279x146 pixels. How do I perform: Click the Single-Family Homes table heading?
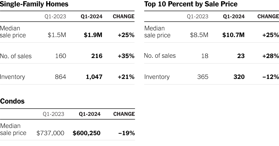34,4
